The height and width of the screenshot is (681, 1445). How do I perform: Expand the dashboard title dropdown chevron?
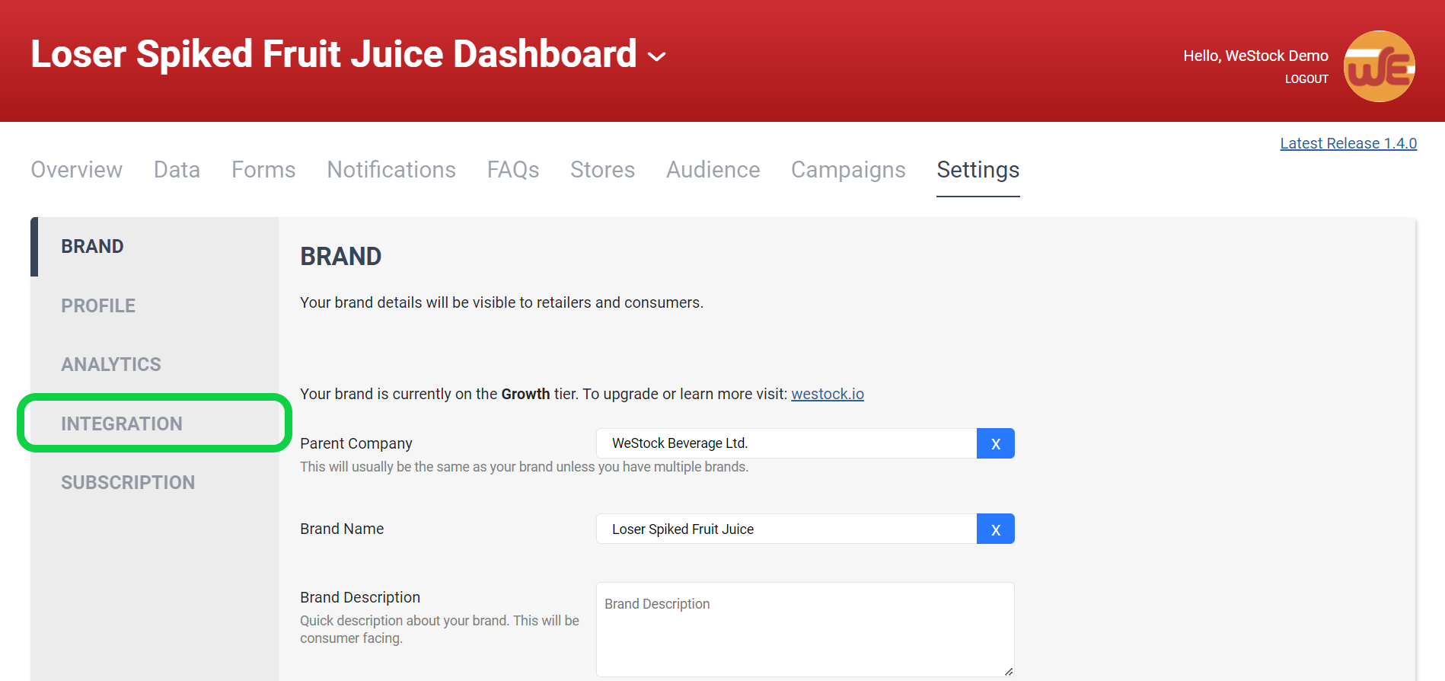[656, 56]
